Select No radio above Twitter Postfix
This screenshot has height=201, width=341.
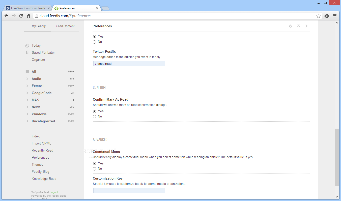[x=95, y=42]
